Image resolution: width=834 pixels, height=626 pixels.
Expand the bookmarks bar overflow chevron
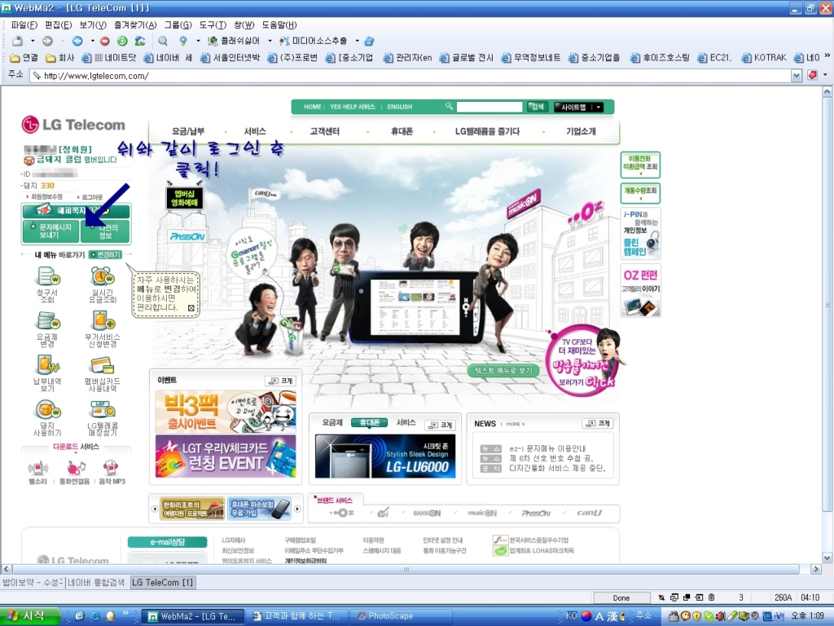coord(827,56)
